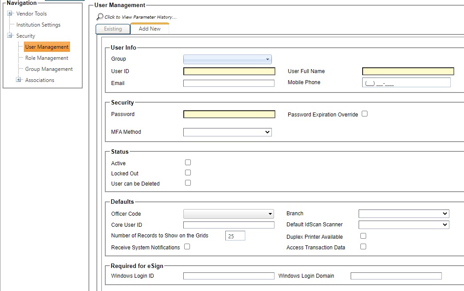464x291 pixels.
Task: Expand the Vendor Tools tree node
Action: [9, 13]
